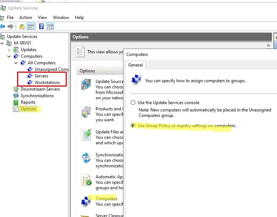Viewport: 277px width, 217px height.
Task: Open the Computers option link
Action: click(106, 198)
